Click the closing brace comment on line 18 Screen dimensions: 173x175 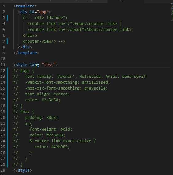pos(18,106)
